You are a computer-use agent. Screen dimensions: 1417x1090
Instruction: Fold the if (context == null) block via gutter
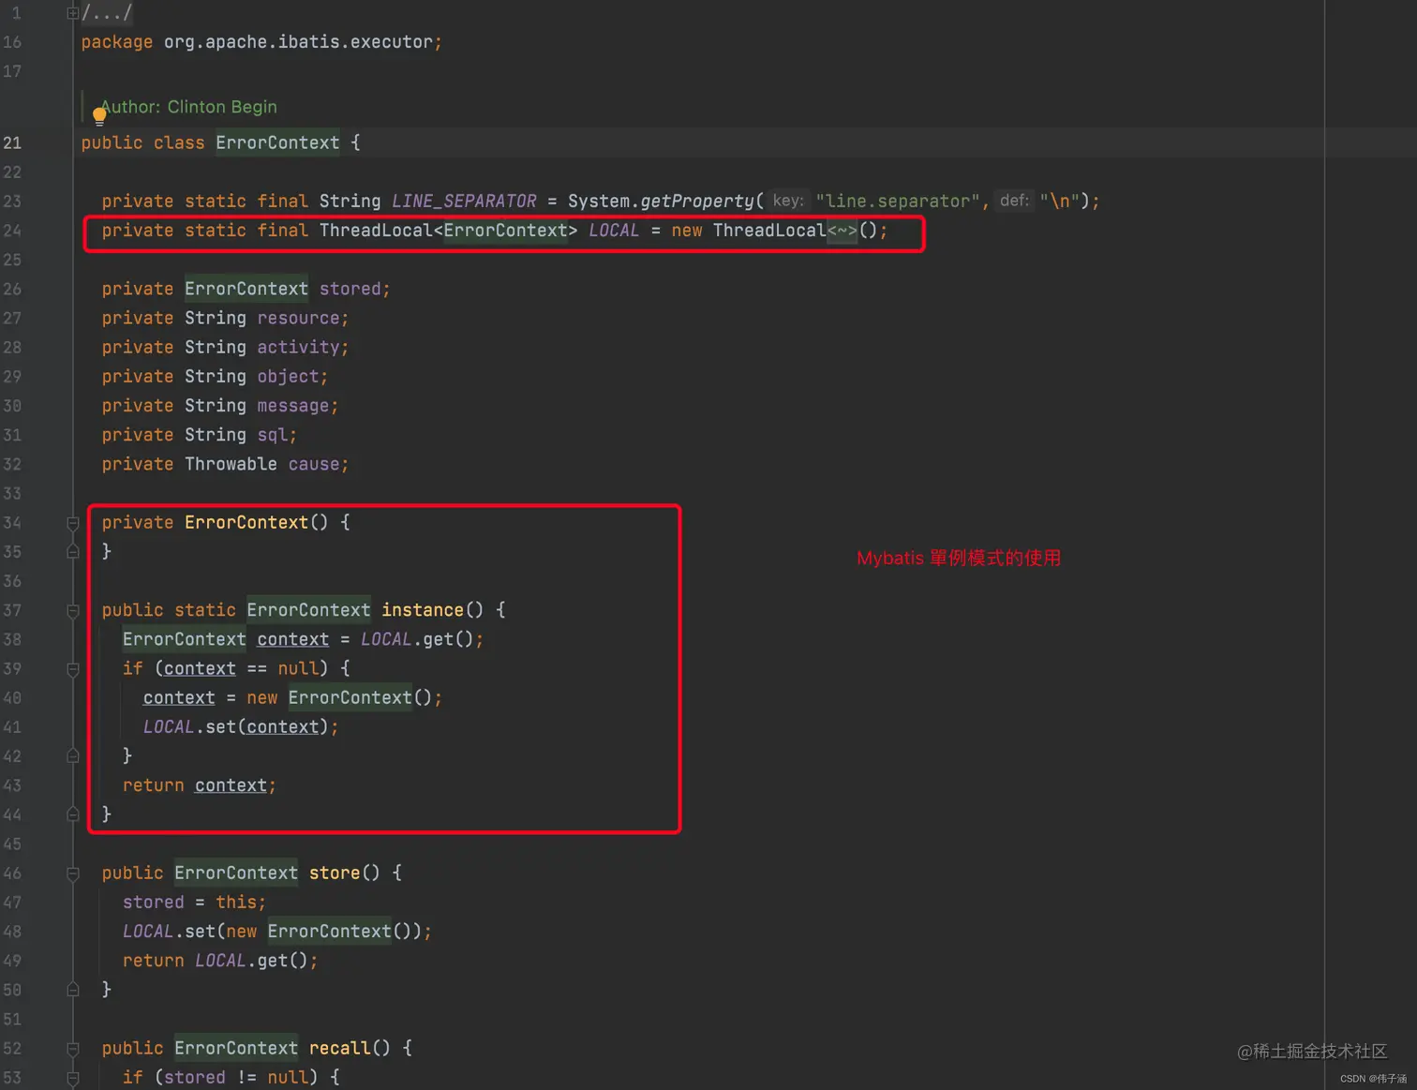[x=72, y=669]
